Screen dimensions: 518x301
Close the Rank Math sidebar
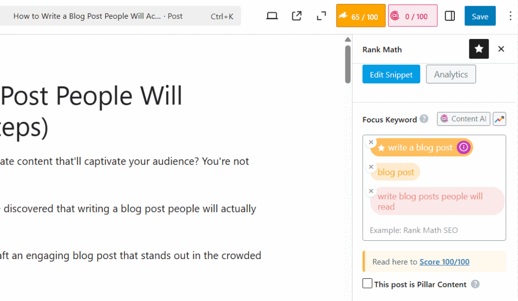501,49
